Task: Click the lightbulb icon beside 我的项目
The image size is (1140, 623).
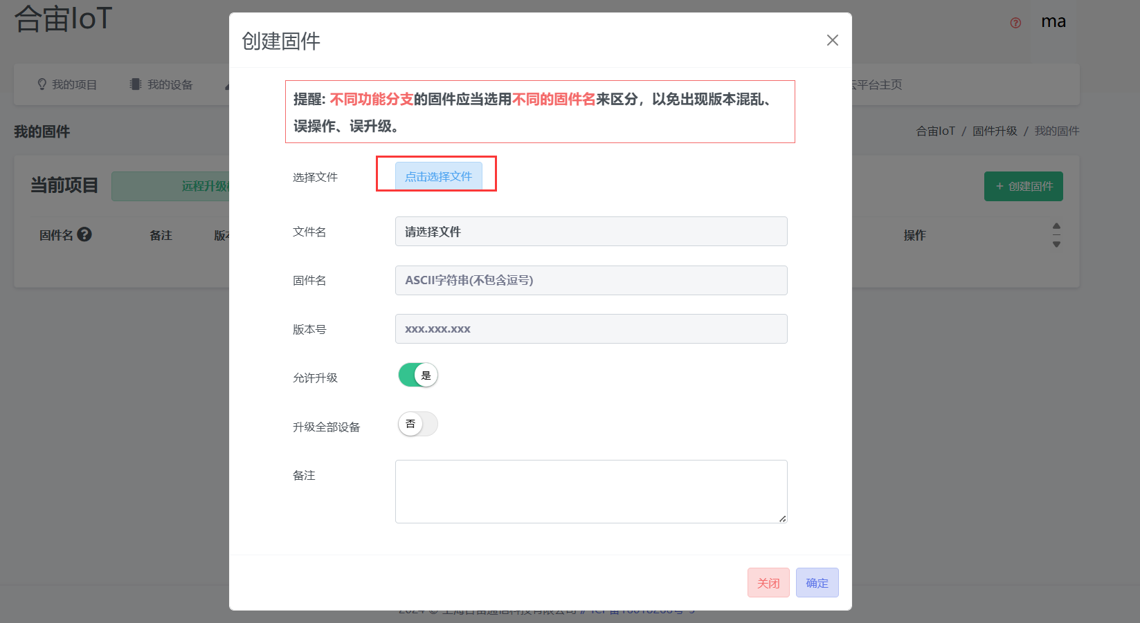Action: coord(42,84)
